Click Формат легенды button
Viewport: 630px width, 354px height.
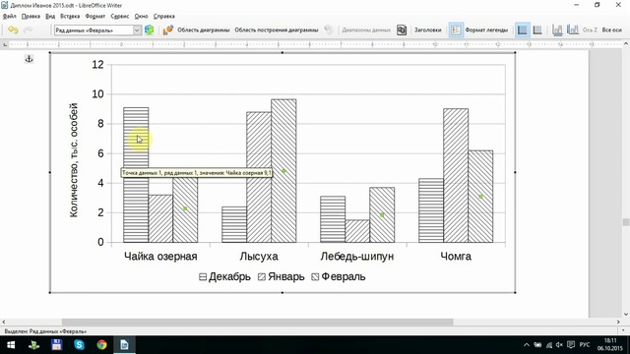(x=486, y=30)
